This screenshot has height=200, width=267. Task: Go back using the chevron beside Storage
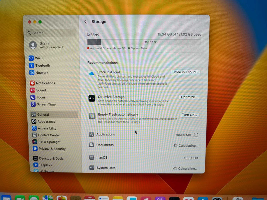click(x=86, y=22)
